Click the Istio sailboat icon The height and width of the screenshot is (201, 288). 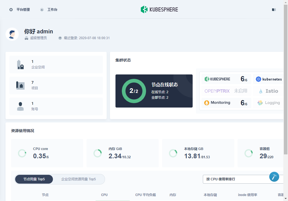[261, 91]
